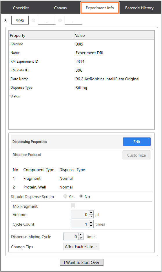Click the Dispense Type column header
Viewport: 162px width, 272px height.
(x=72, y=170)
